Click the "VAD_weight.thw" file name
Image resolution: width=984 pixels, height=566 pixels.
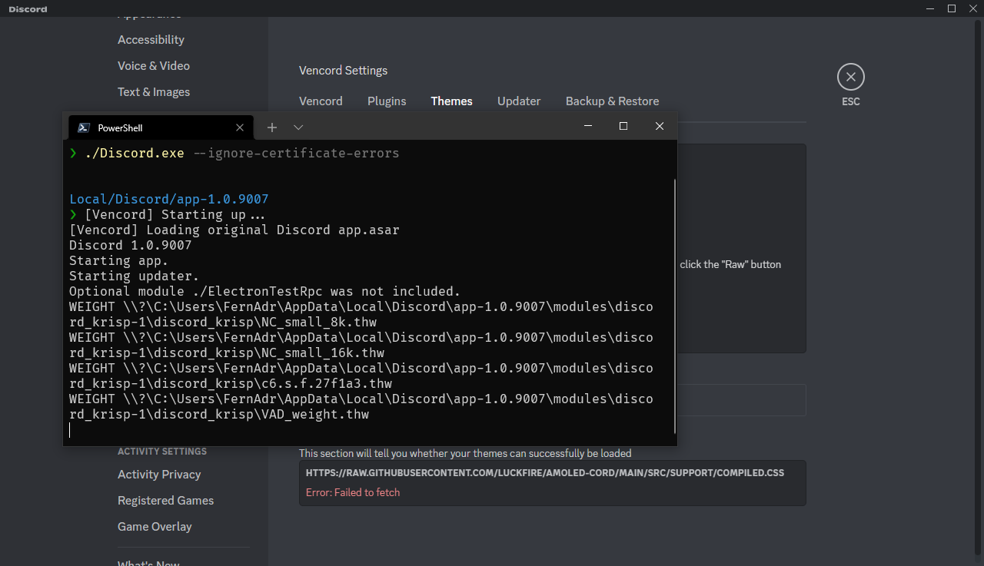(315, 414)
